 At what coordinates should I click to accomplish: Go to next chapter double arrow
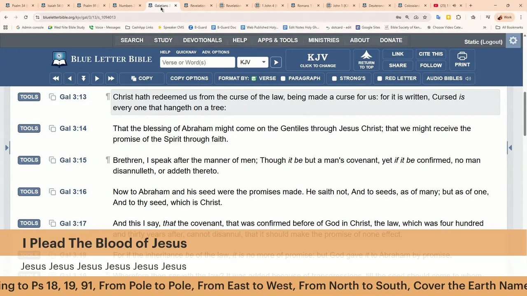[111, 78]
